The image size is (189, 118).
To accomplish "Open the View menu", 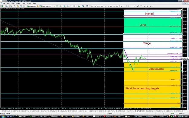I will [x=8, y=3].
